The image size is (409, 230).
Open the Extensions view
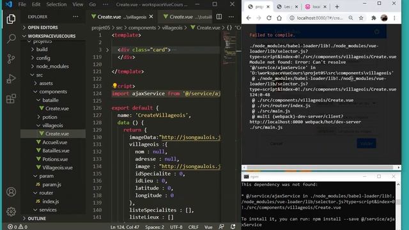coord(11,98)
